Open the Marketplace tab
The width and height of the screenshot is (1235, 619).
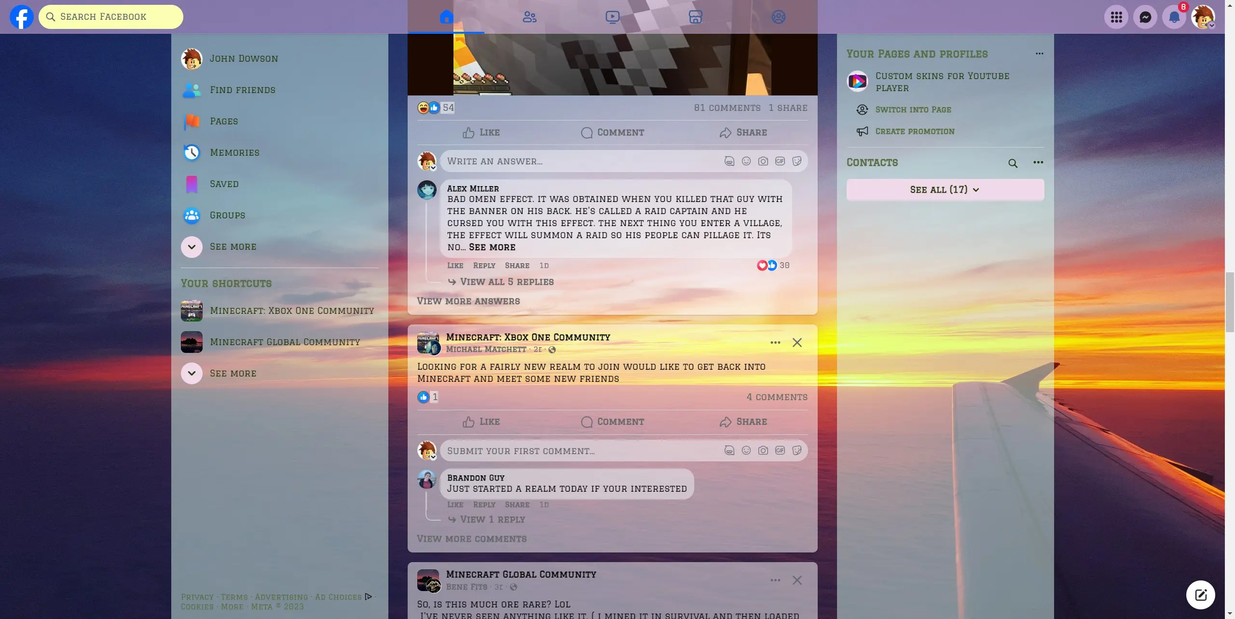click(695, 17)
